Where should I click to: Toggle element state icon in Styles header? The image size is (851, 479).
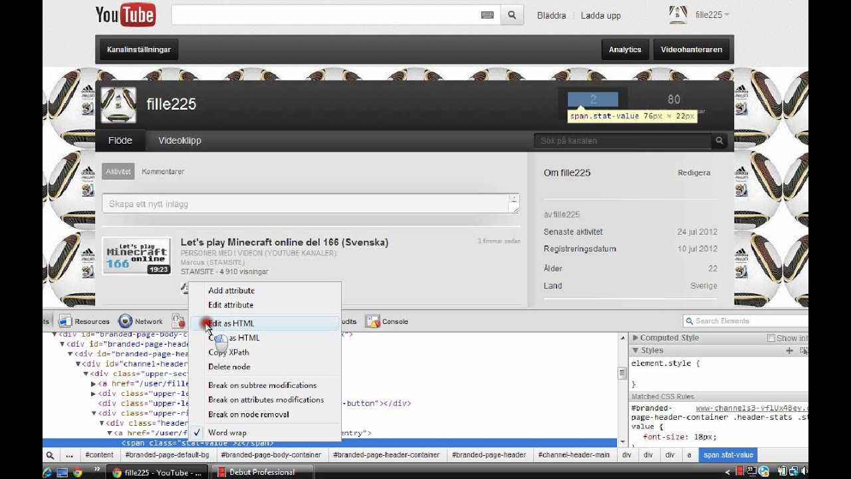[x=804, y=351]
